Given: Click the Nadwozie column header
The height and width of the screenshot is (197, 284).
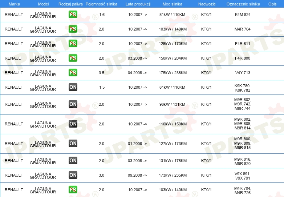Looking at the screenshot, I should point(207,4).
